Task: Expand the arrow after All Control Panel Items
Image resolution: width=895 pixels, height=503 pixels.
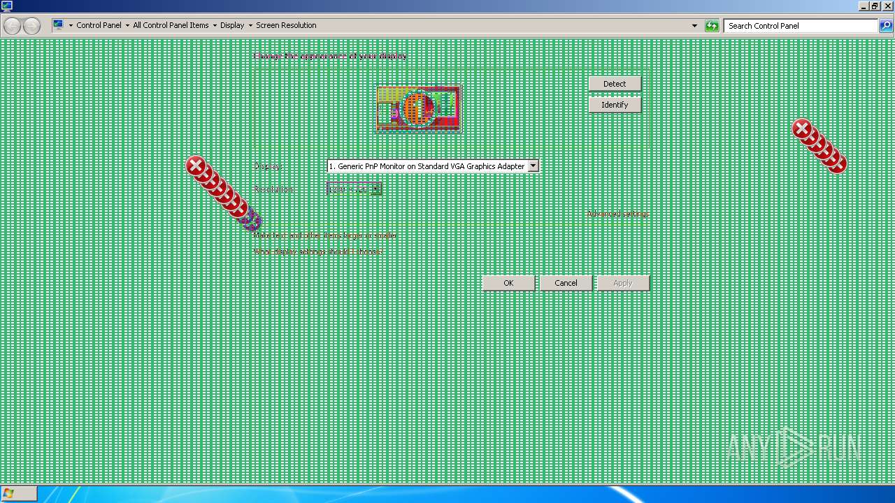Action: click(x=215, y=26)
